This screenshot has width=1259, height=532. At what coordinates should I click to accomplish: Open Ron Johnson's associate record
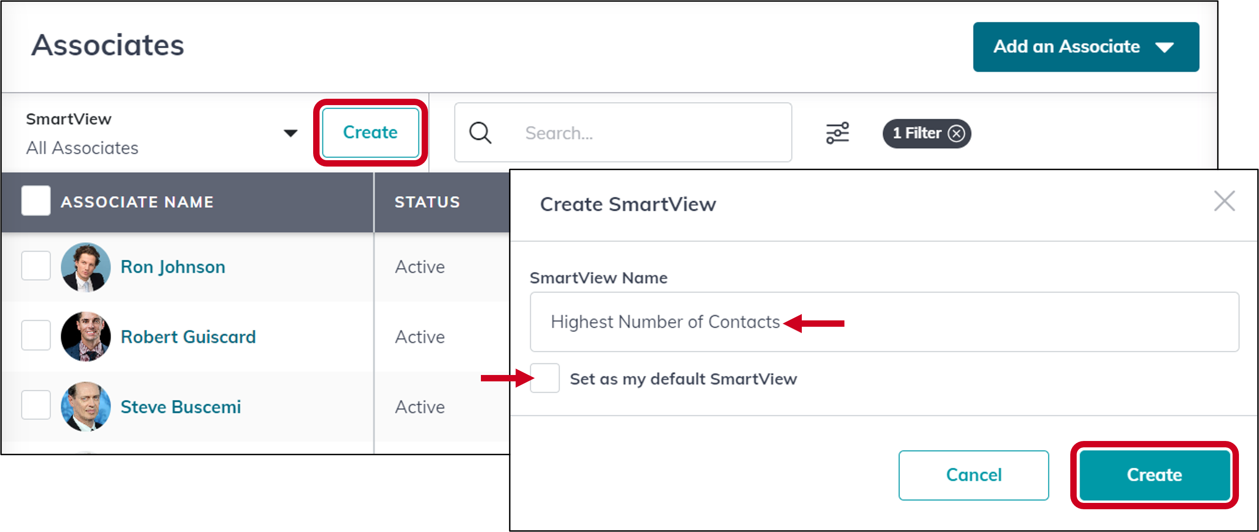172,267
